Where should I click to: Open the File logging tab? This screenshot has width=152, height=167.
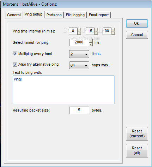[75, 15]
